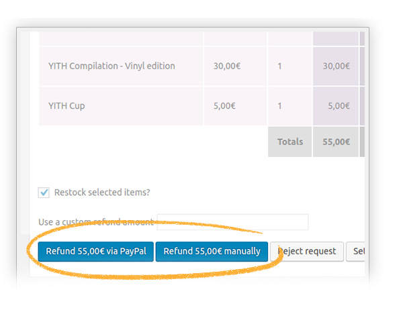Click the Reject request button

(307, 252)
